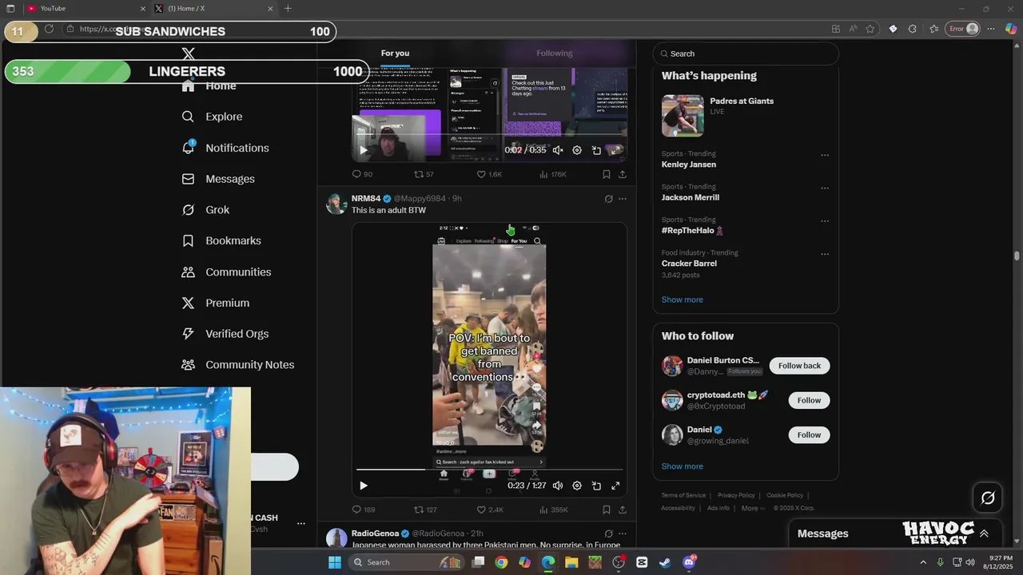Unmute the top post video
This screenshot has height=575, width=1023.
tap(558, 150)
